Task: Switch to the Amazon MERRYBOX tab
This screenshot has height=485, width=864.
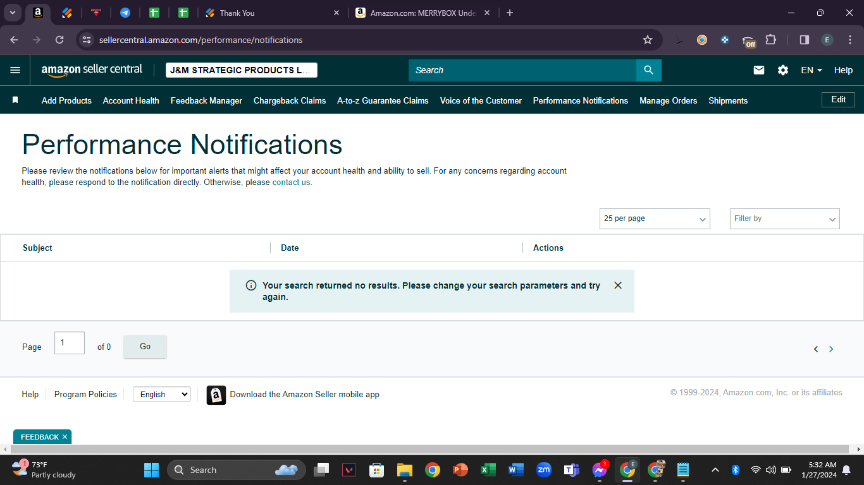Action: coord(423,13)
